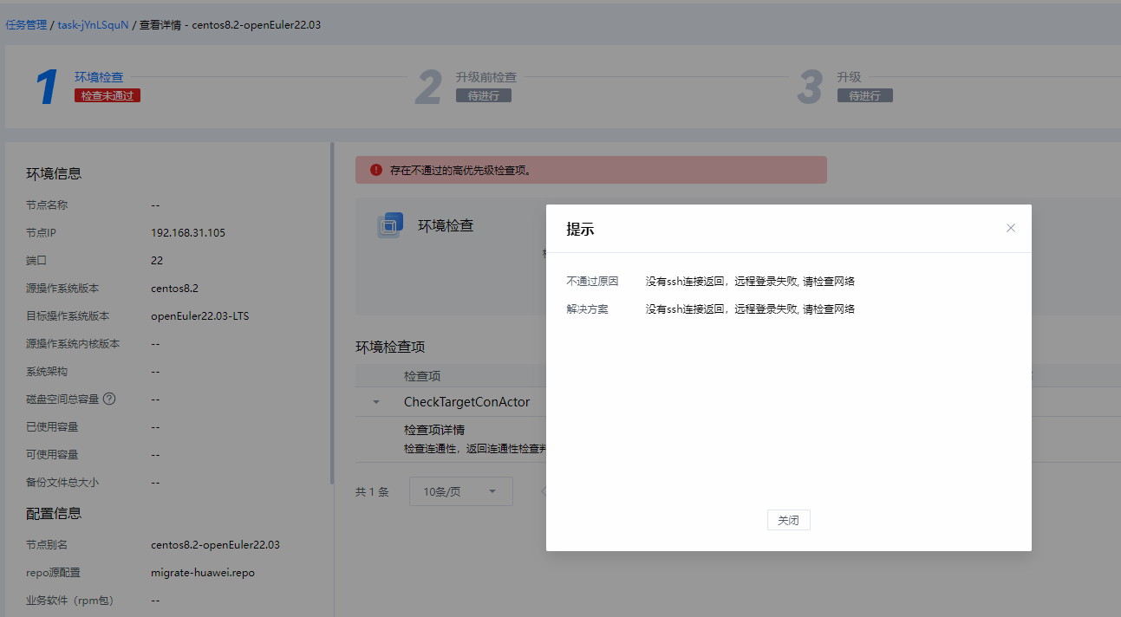This screenshot has height=617, width=1121.
Task: Click the step 1 number icon
Action: [x=47, y=88]
